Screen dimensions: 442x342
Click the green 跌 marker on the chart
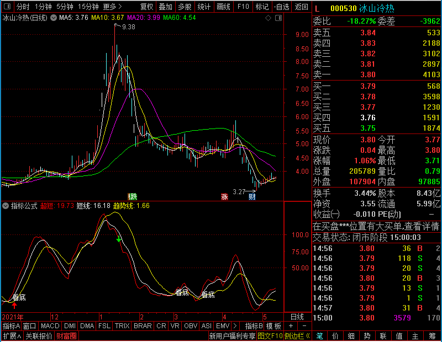[x=133, y=196]
